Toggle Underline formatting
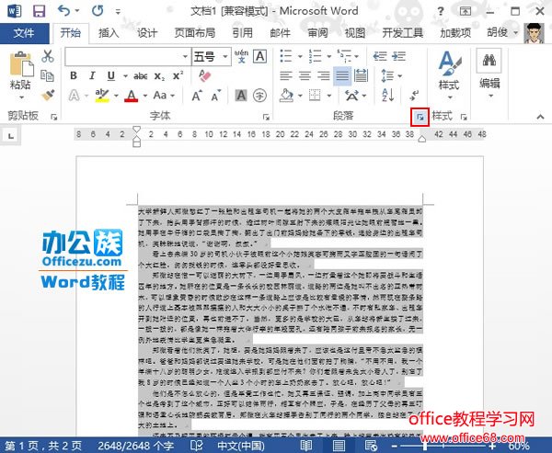 [111, 75]
